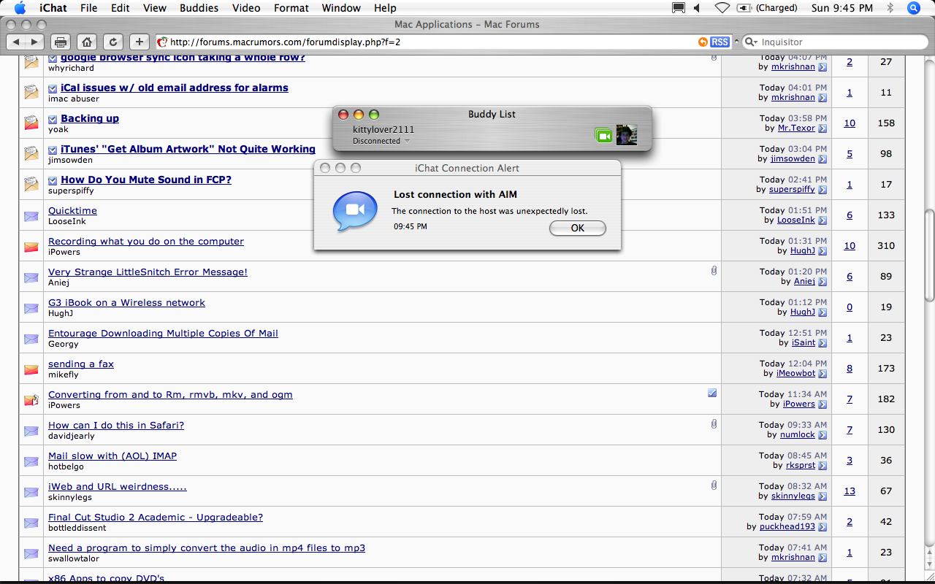Open the thread G3 iBook on a Wireless network
Viewport: 935px width, 584px height.
click(126, 302)
